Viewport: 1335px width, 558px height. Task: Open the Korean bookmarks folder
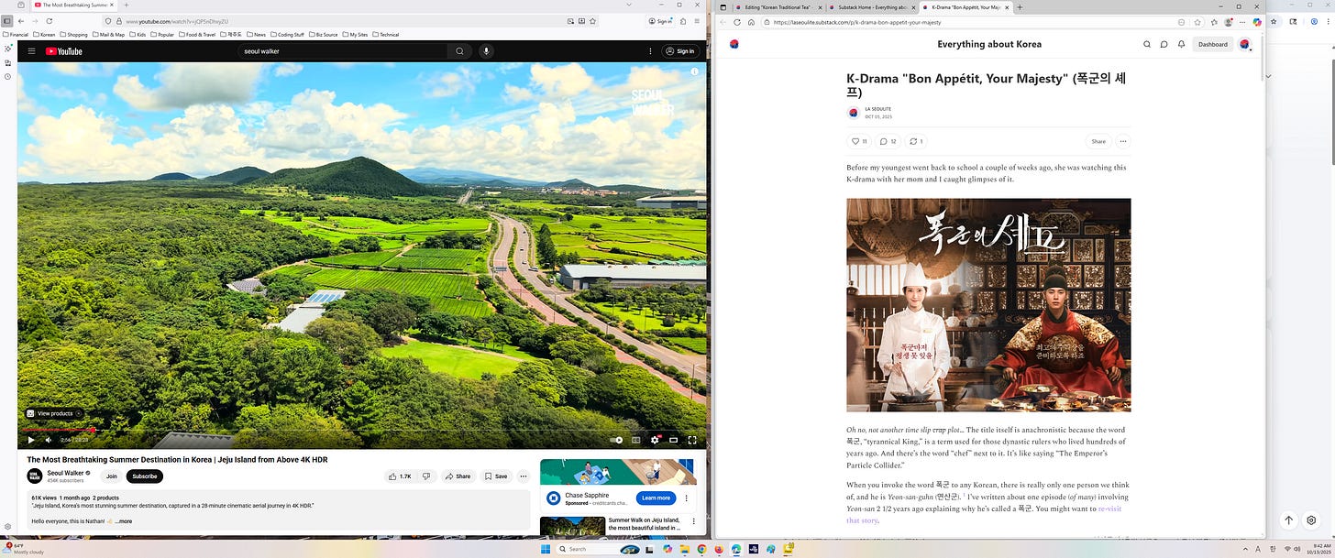pyautogui.click(x=44, y=34)
